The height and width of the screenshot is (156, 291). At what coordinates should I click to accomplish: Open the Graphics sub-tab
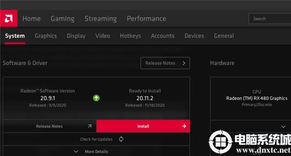click(x=46, y=36)
